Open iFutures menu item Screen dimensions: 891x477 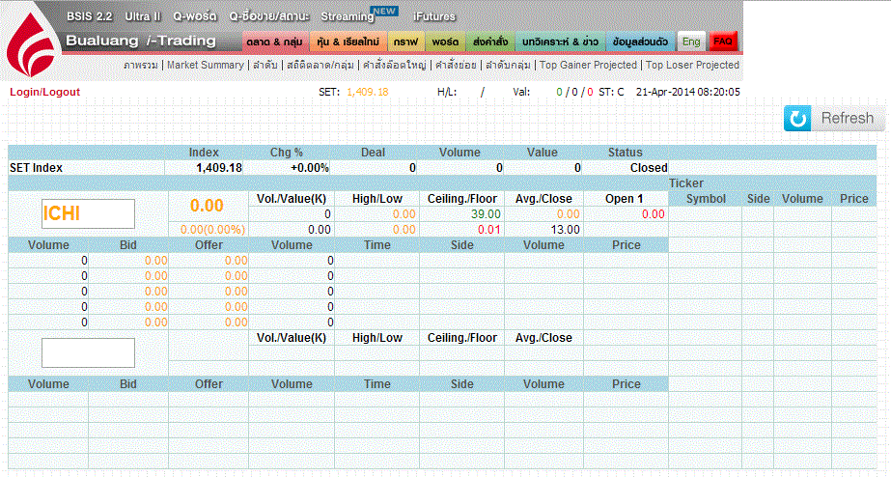click(x=434, y=16)
